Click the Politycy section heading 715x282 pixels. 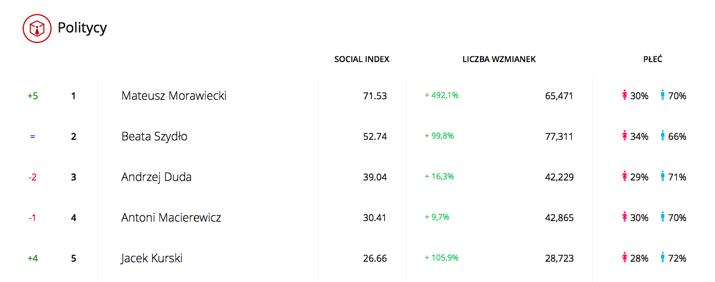(82, 27)
